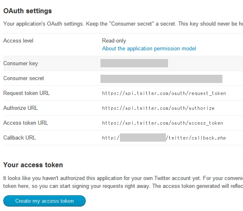The height and width of the screenshot is (211, 243).
Task: Click the Access level label
Action: click(x=18, y=41)
